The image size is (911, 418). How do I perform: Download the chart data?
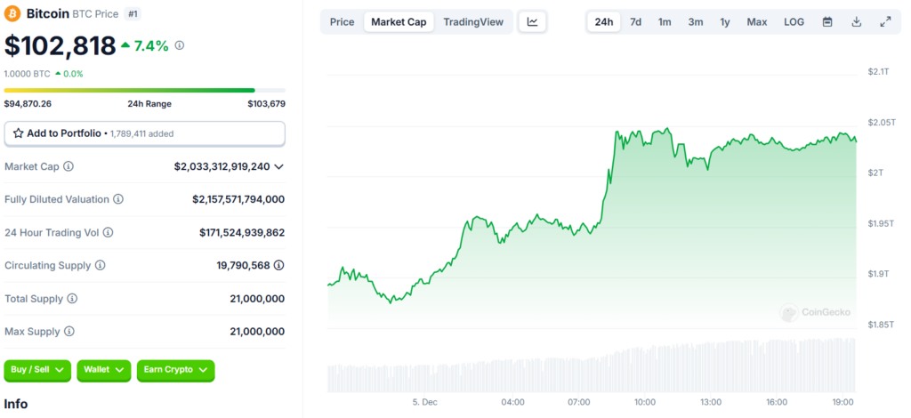pyautogui.click(x=856, y=21)
